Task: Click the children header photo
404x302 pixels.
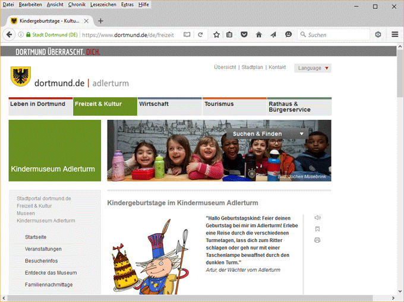Action: point(219,151)
